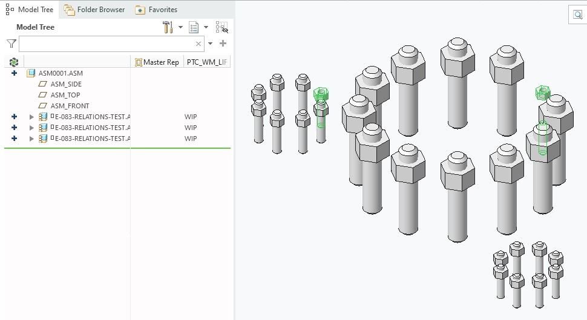Viewport: 587px width, 320px height.
Task: Click the plus icon beside search box
Action: 223,44
